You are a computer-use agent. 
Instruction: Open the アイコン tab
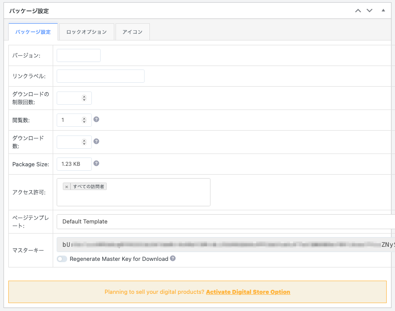click(132, 32)
